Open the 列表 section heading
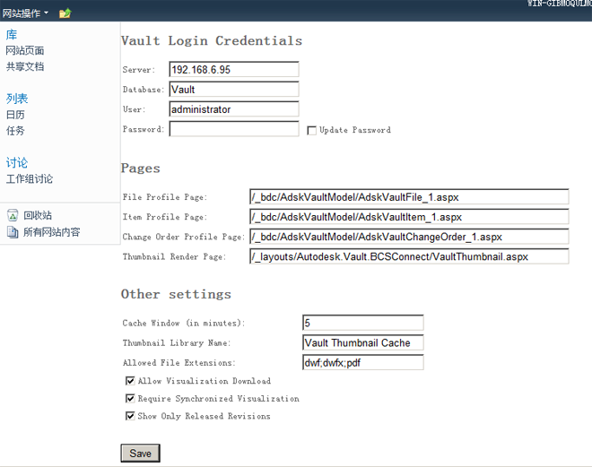The image size is (592, 467). click(x=17, y=99)
